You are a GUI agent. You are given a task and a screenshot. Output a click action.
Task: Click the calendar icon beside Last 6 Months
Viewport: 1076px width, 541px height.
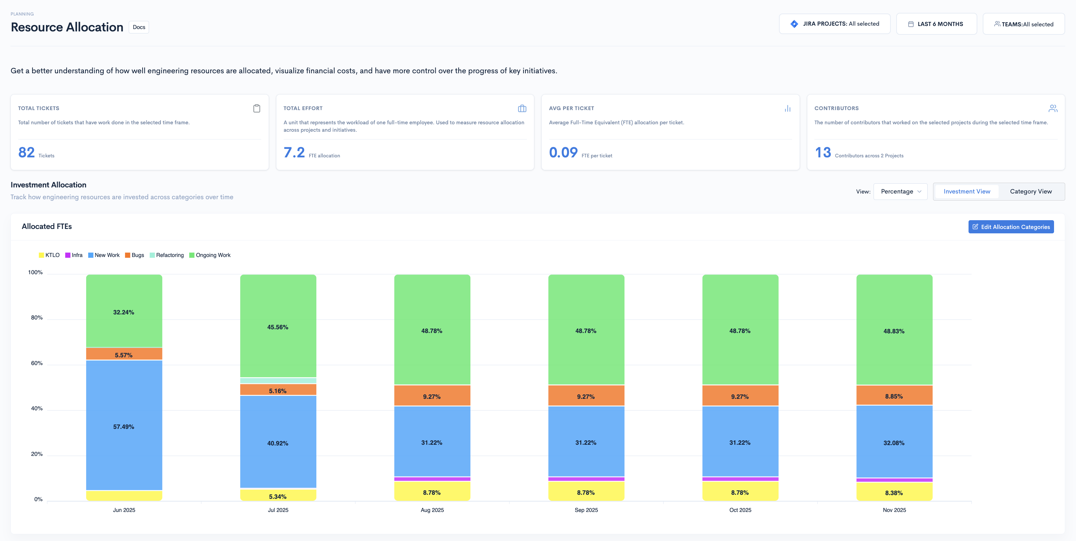(911, 24)
